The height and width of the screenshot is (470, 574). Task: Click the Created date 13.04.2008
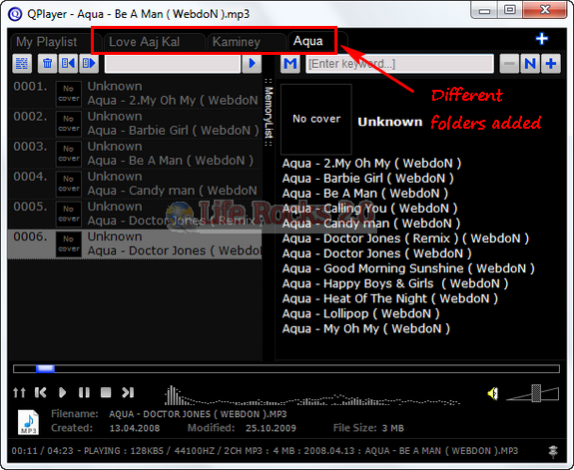[135, 428]
